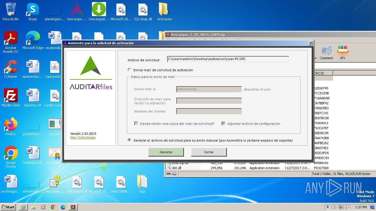Image resolution: width=376 pixels, height=211 pixels.
Task: Open the Start menu
Action: tap(8, 207)
